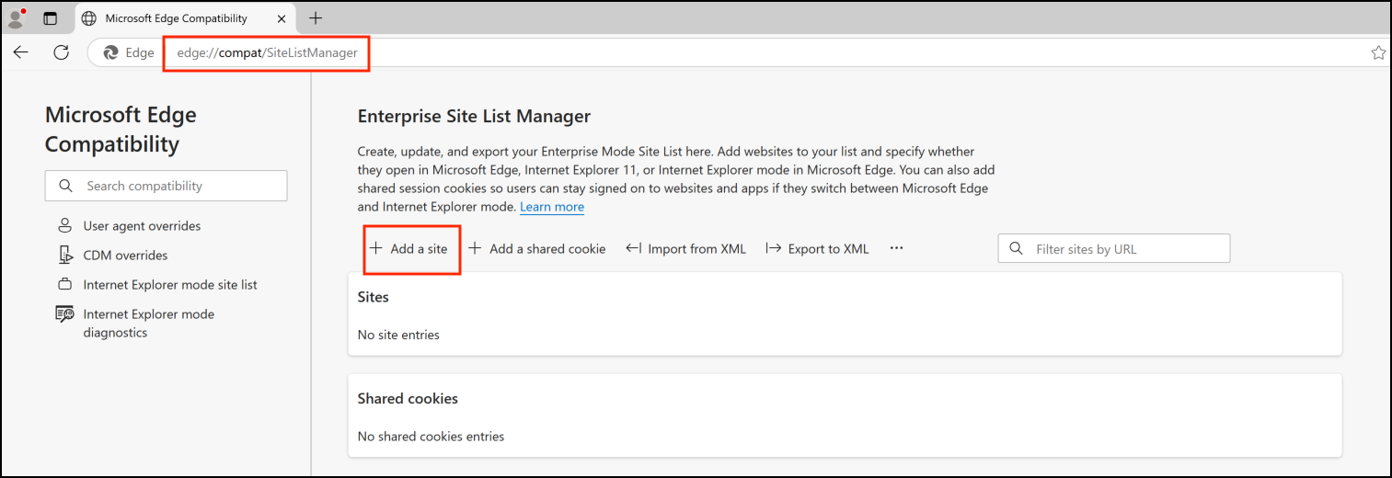The height and width of the screenshot is (478, 1392).
Task: Click Add a shared cookie
Action: tap(537, 248)
